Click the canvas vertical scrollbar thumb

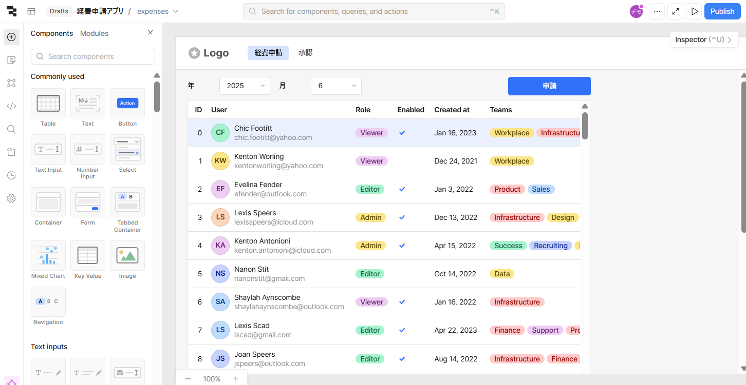743,156
